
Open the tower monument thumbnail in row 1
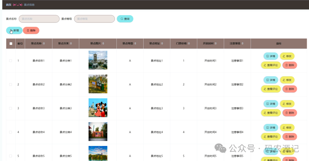point(98,60)
